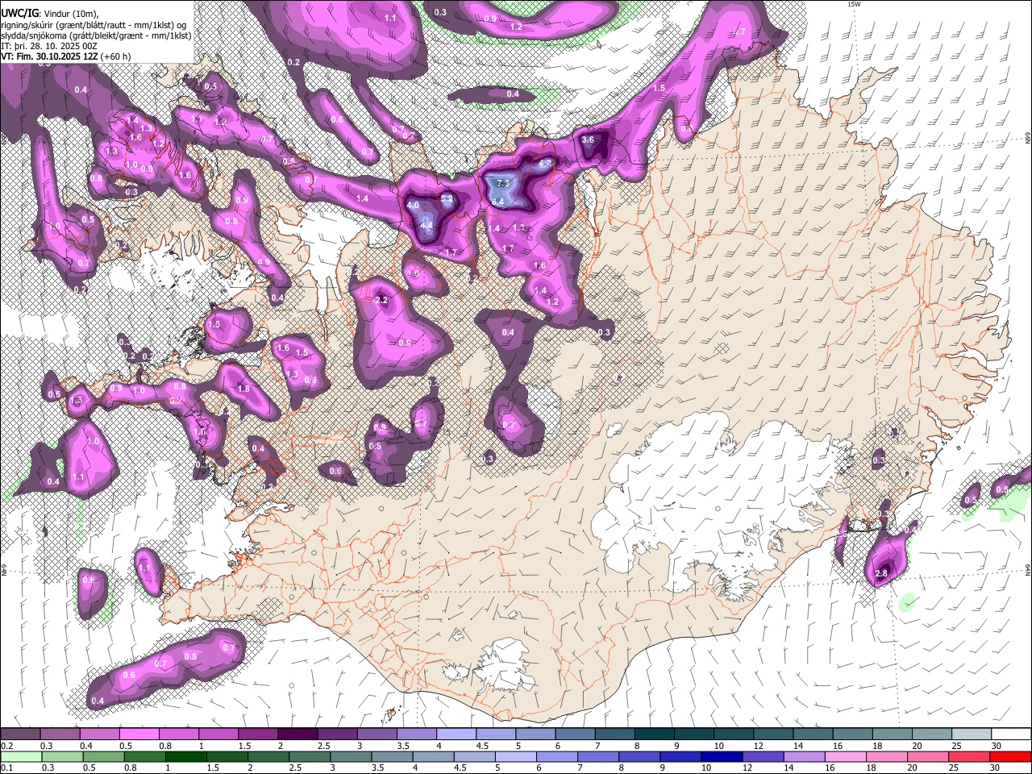Select the darkest purple swatch at 2, upper scale
Image resolution: width=1032 pixels, height=774 pixels.
click(297, 734)
